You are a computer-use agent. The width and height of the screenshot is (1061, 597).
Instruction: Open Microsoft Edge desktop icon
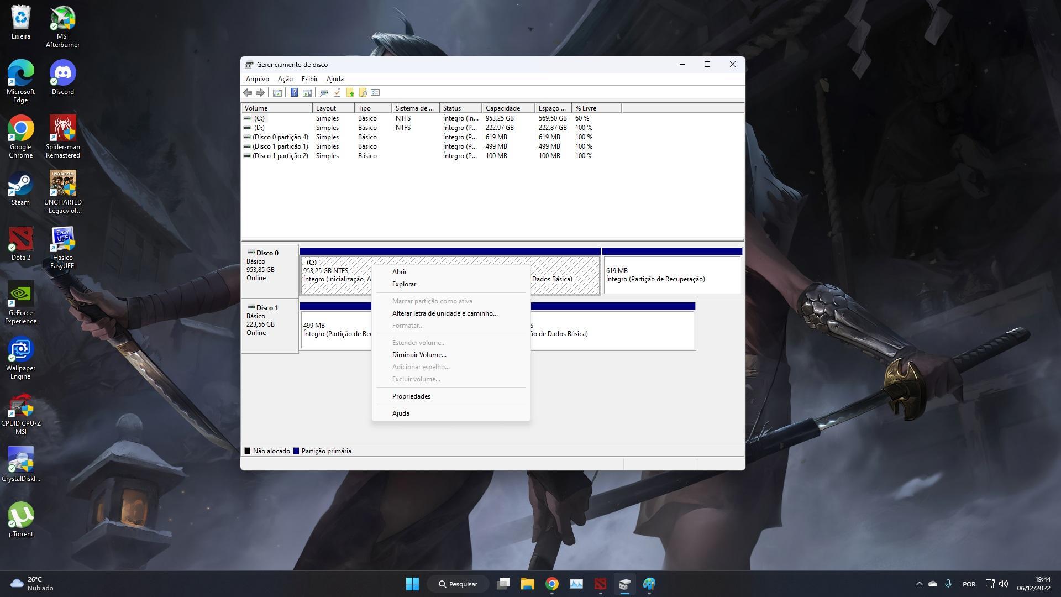pyautogui.click(x=20, y=82)
